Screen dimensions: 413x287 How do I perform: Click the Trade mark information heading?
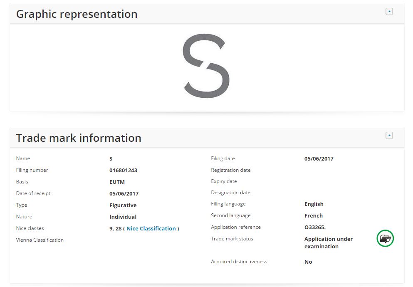pyautogui.click(x=79, y=138)
